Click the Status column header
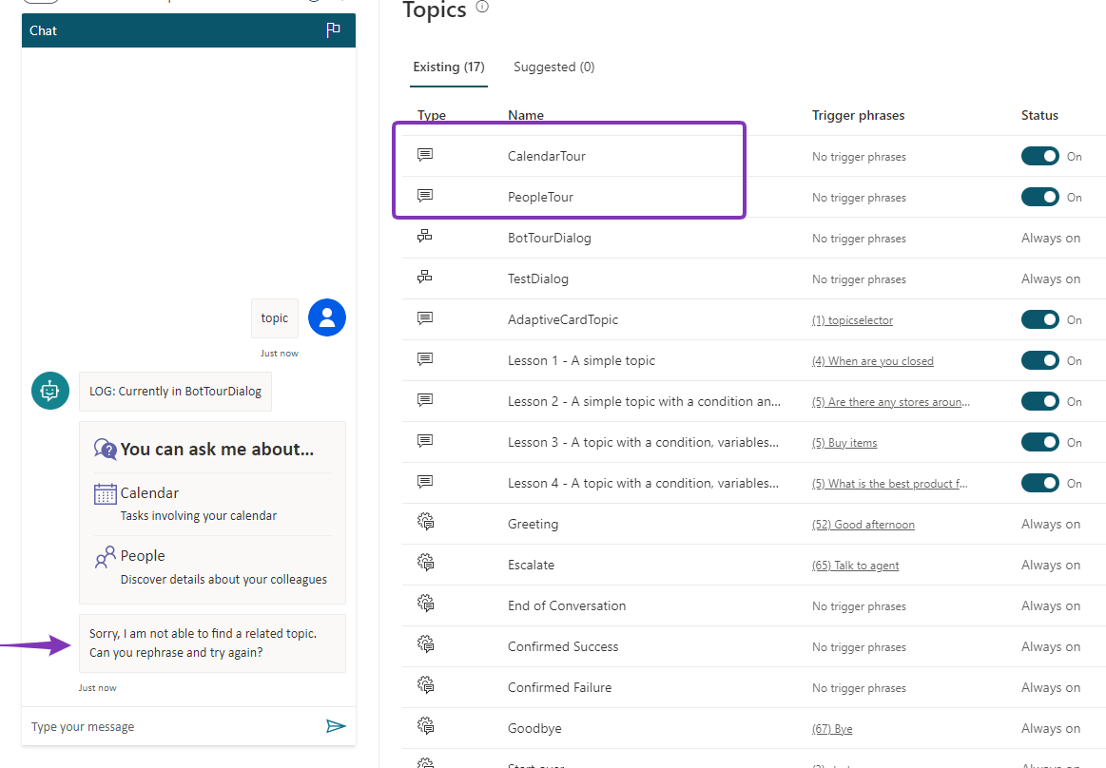This screenshot has height=768, width=1106. (x=1039, y=115)
